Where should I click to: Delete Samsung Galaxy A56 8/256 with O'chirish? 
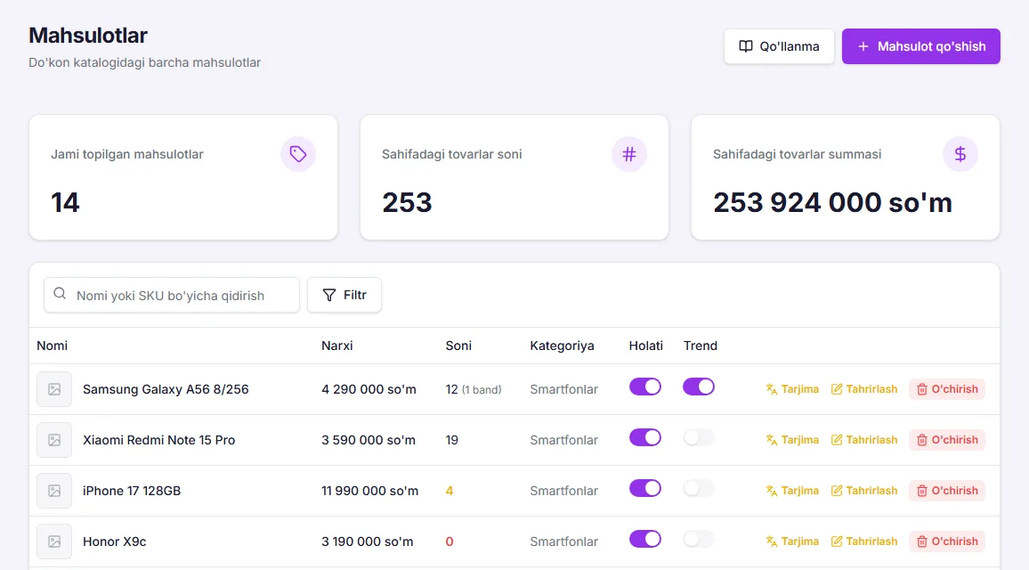[x=947, y=388]
